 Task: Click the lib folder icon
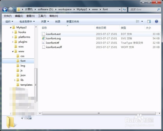18,80
